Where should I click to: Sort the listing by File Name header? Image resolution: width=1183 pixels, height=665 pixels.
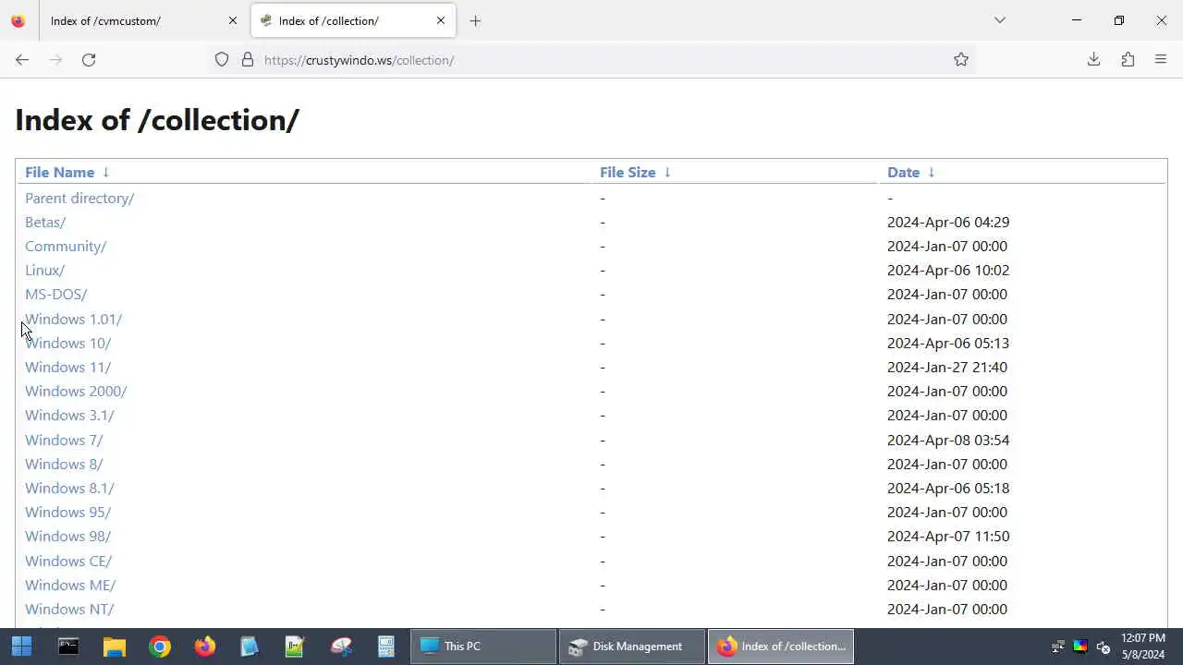click(x=59, y=173)
